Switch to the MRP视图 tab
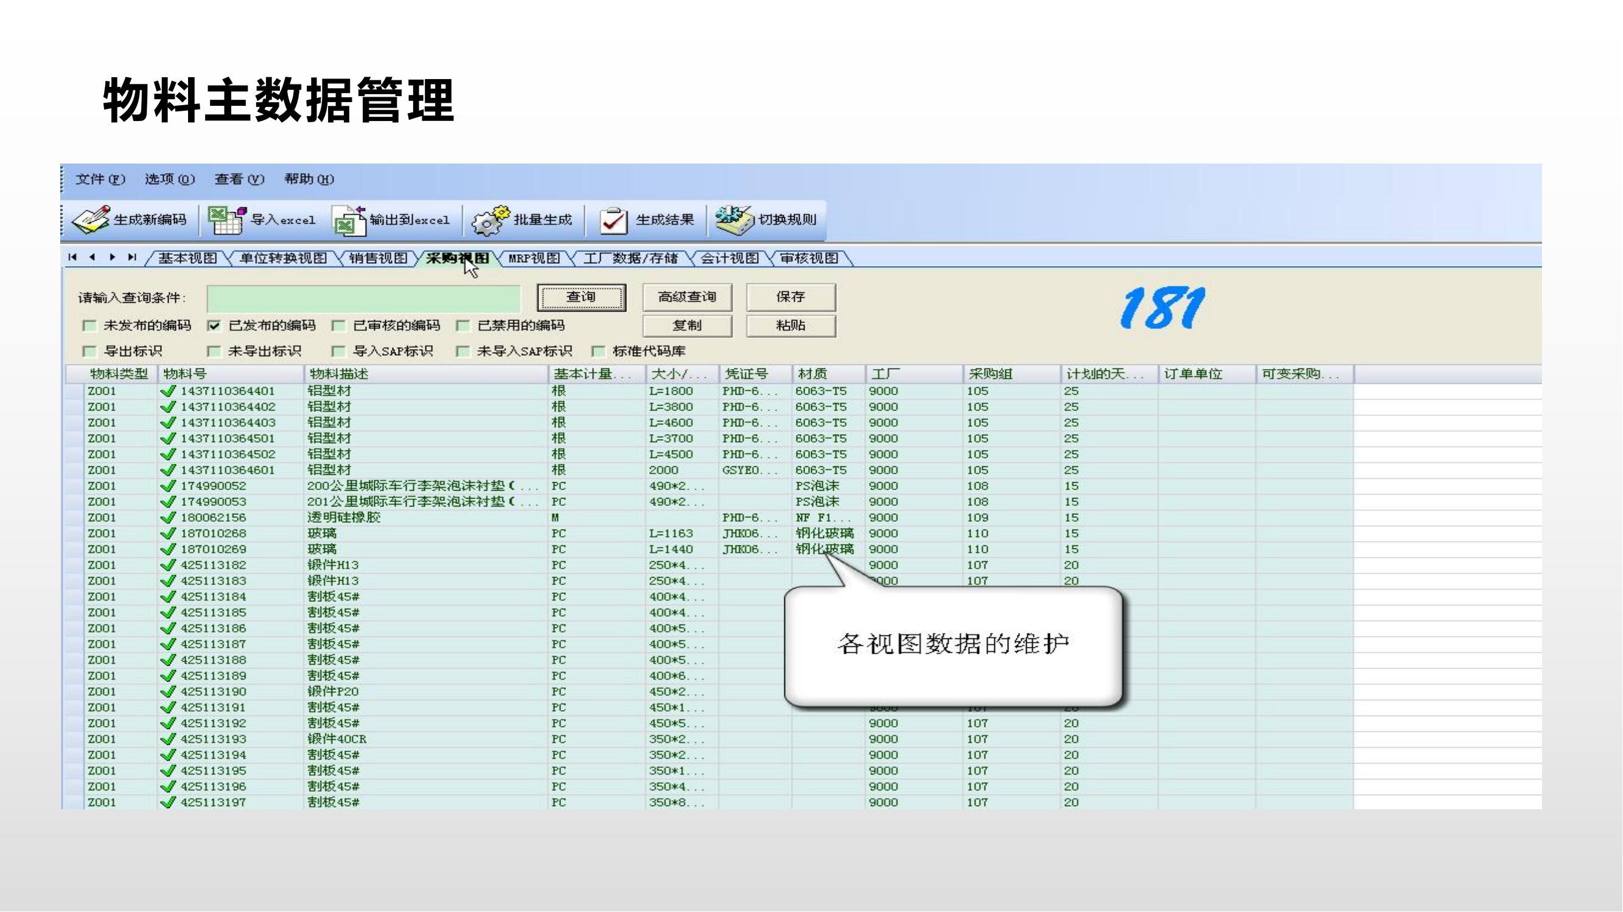 534,258
